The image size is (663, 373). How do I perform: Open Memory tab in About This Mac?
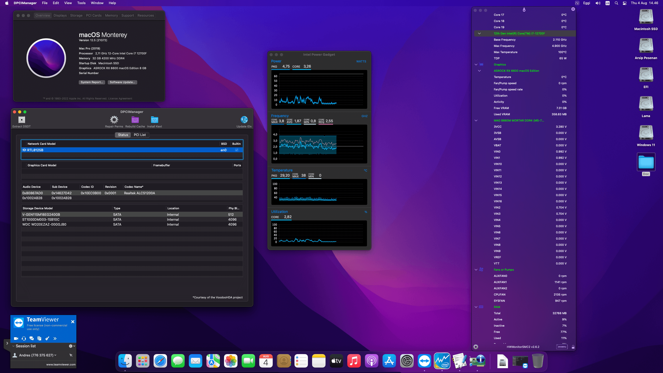click(x=111, y=16)
